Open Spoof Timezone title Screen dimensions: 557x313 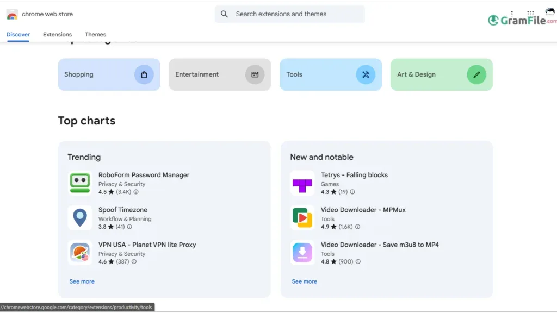123,210
